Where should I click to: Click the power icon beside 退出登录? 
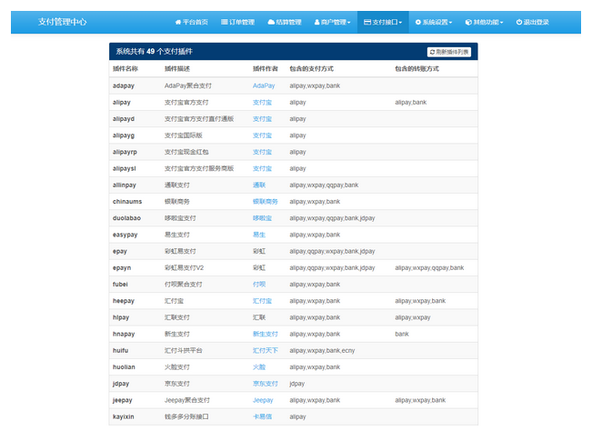coord(519,22)
